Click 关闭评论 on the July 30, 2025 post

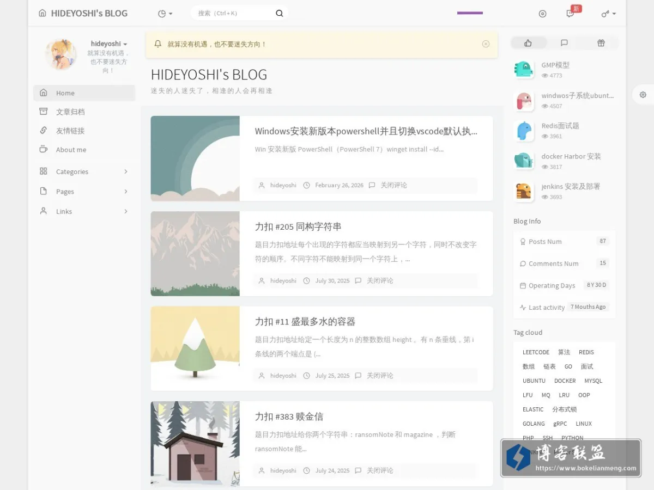click(x=380, y=280)
